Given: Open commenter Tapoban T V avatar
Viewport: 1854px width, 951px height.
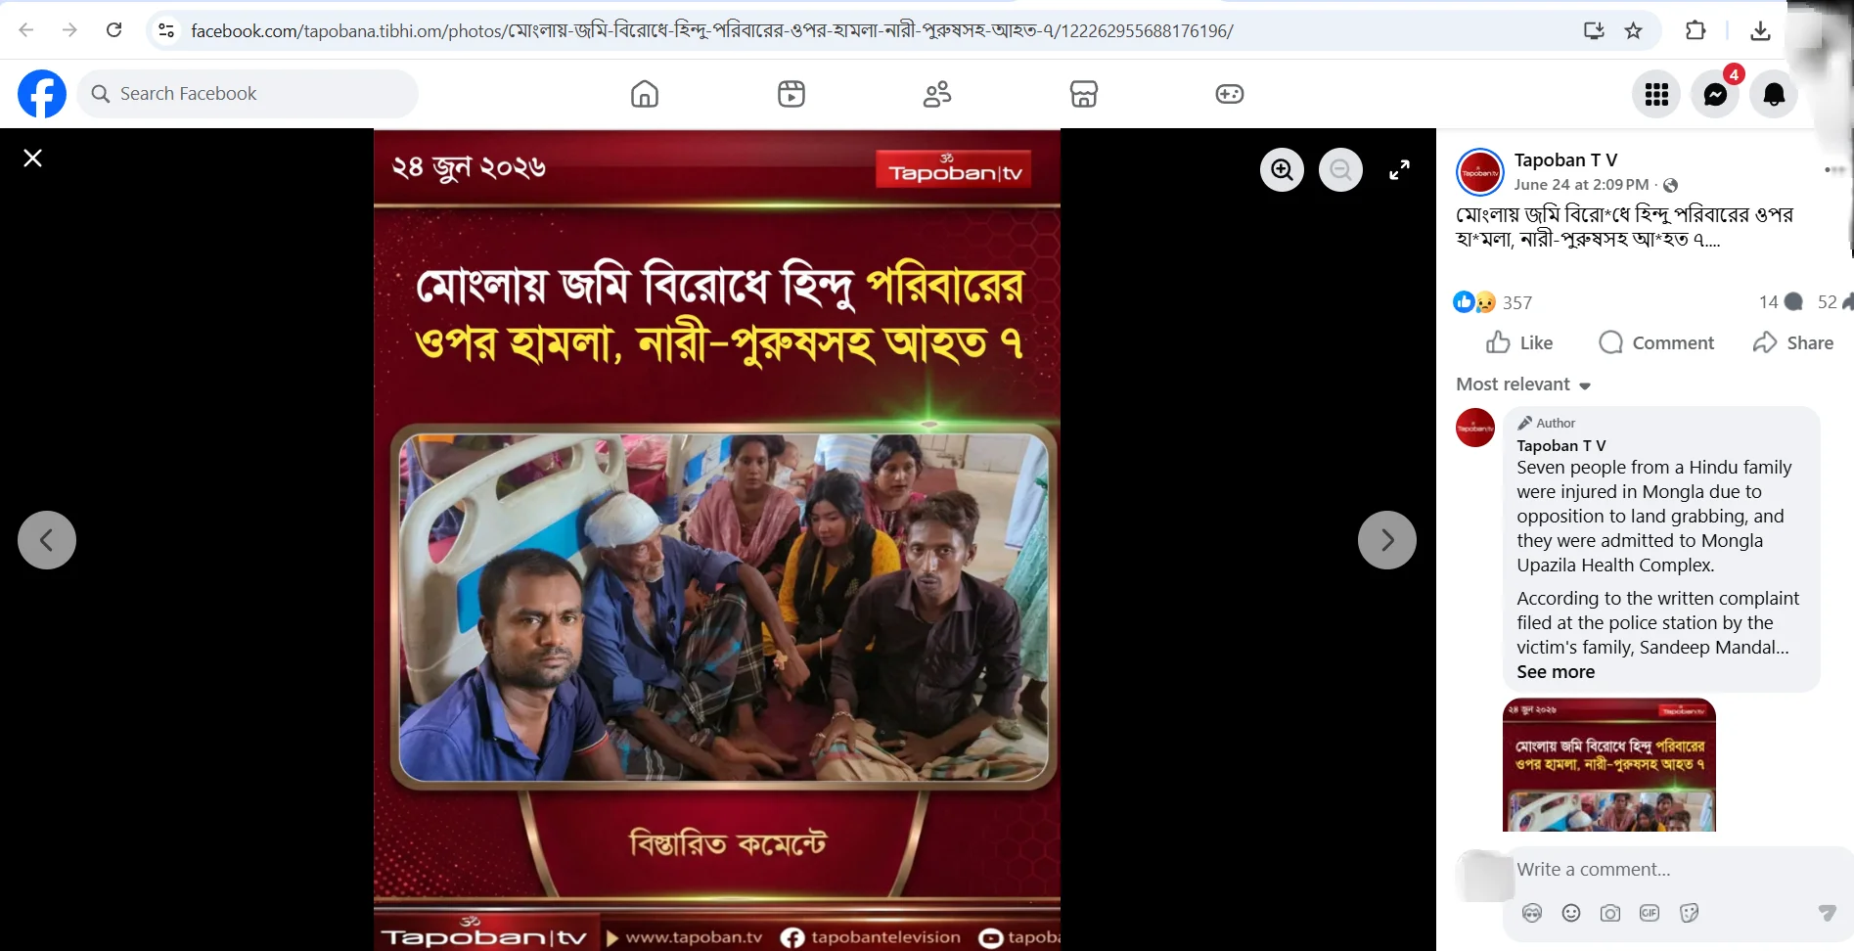Looking at the screenshot, I should coord(1475,428).
